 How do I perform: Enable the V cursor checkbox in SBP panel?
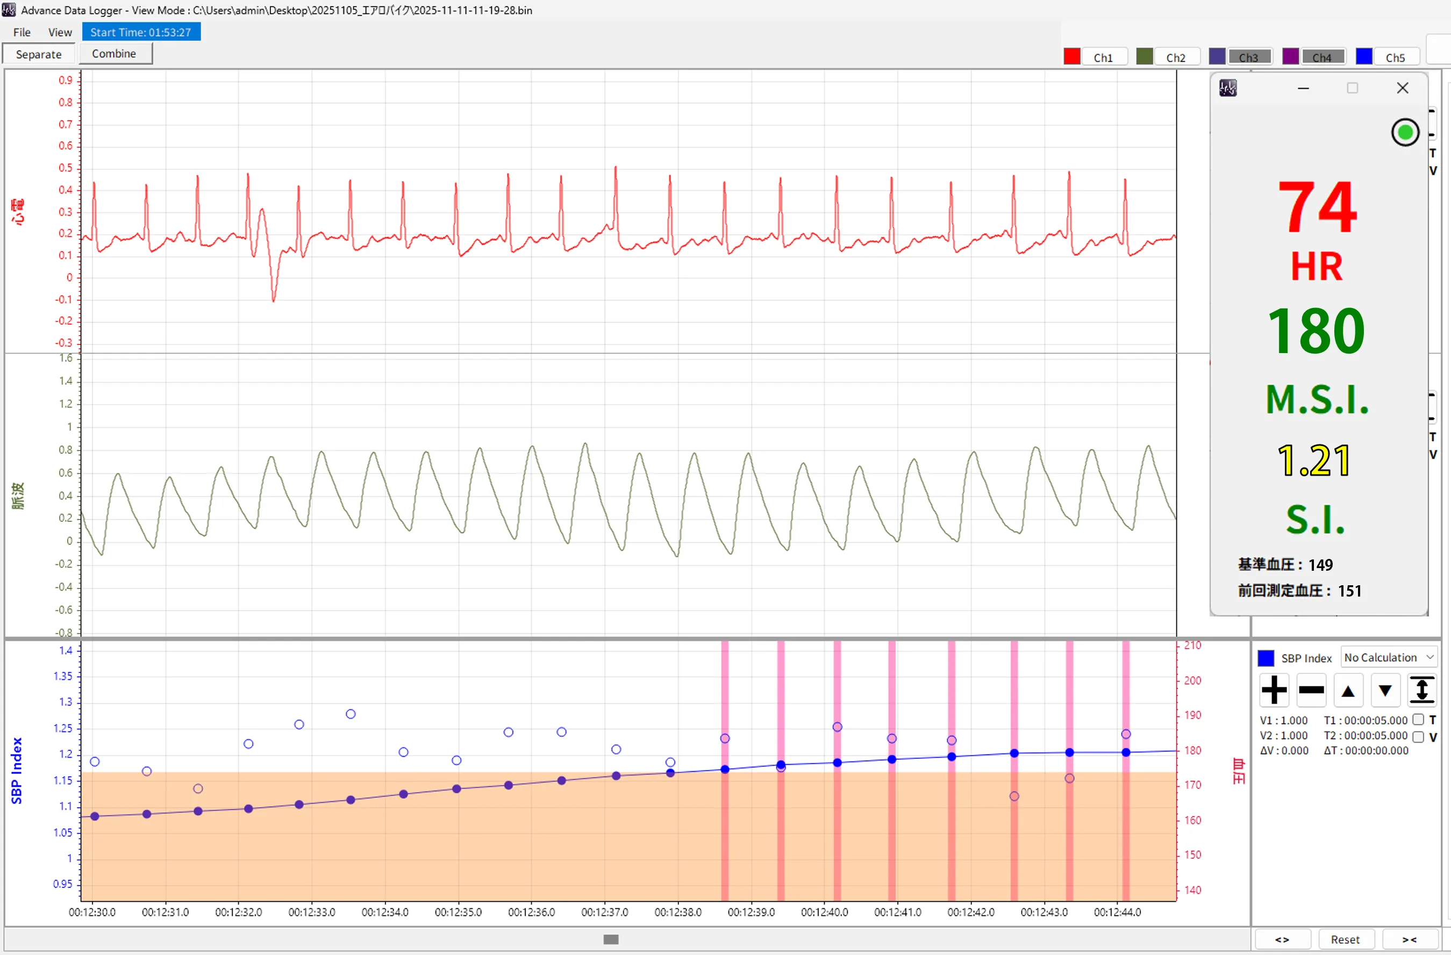pos(1418,736)
